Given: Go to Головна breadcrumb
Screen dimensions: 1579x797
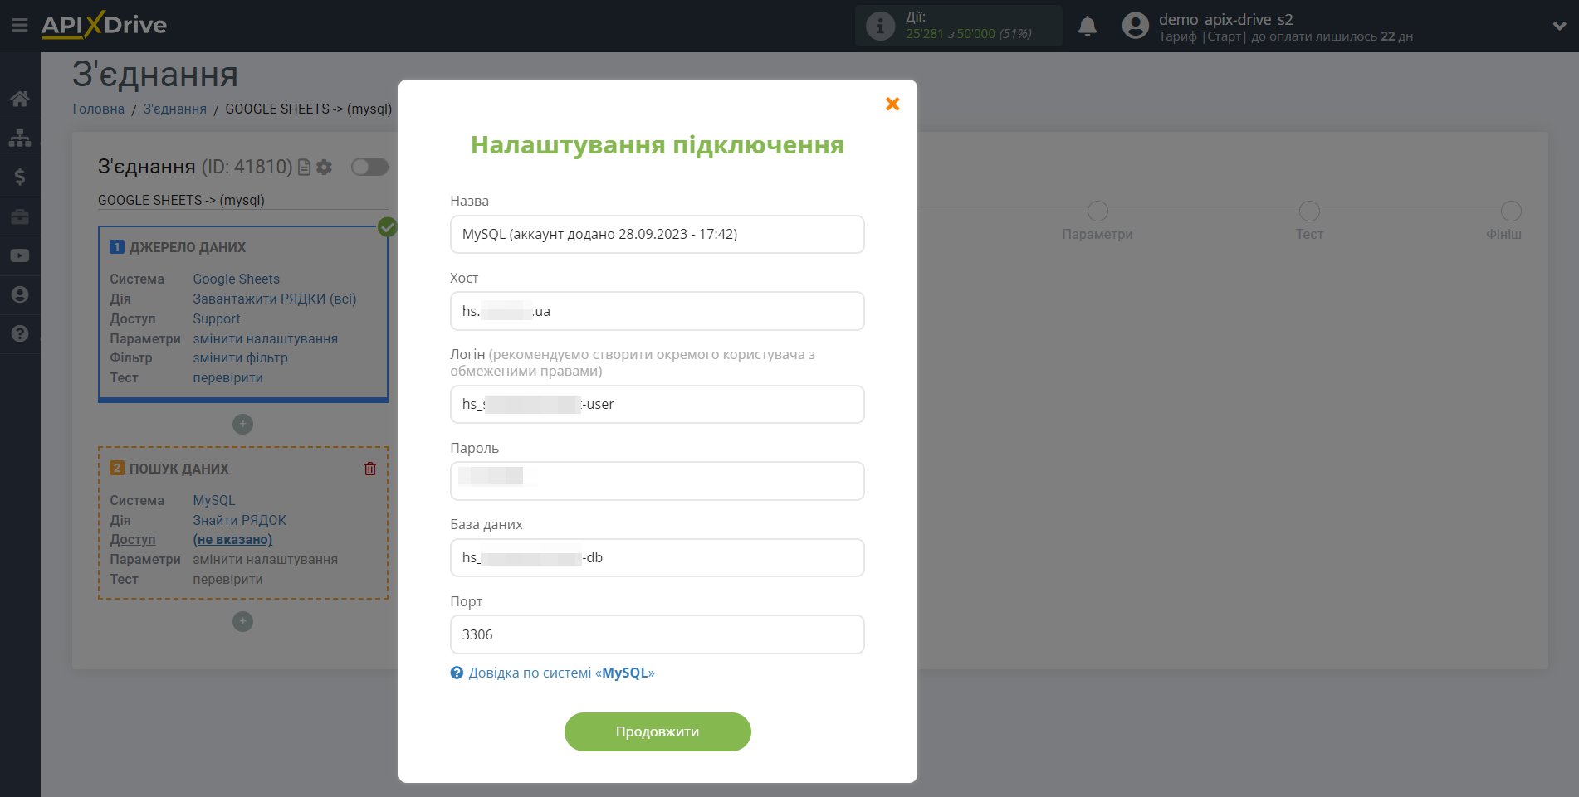Looking at the screenshot, I should [x=98, y=109].
